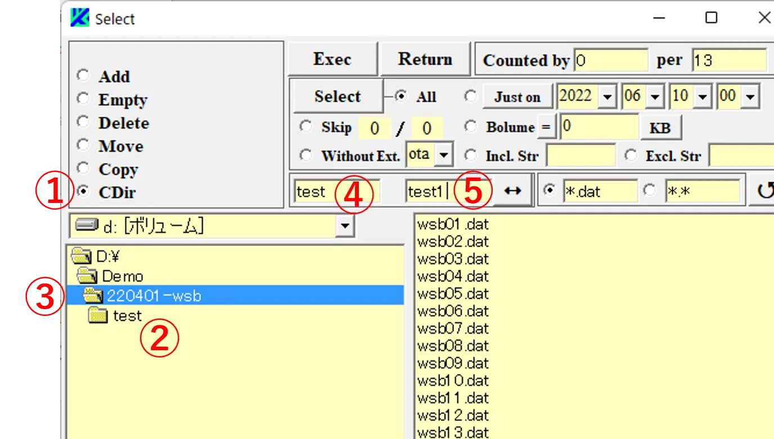Screen dimensions: 774x439
Task: Select file wsb09.dat in list
Action: [x=453, y=364]
